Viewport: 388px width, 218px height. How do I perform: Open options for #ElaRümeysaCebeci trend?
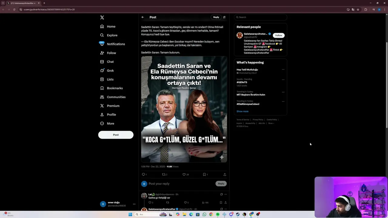pyautogui.click(x=283, y=101)
